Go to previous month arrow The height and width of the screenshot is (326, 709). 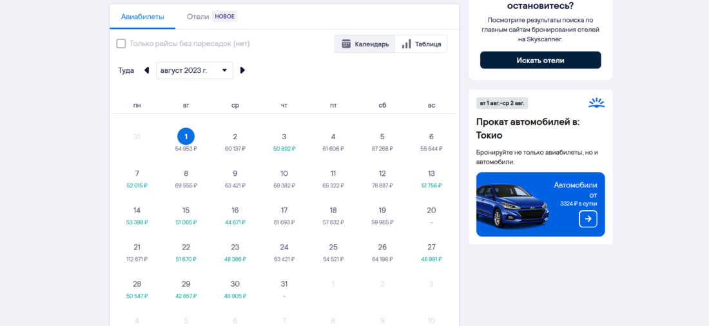pos(146,70)
